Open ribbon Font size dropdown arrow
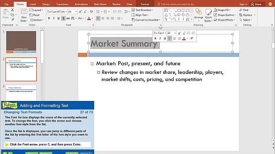Image resolution: width=275 pixels, height=154 pixels. 76,12
